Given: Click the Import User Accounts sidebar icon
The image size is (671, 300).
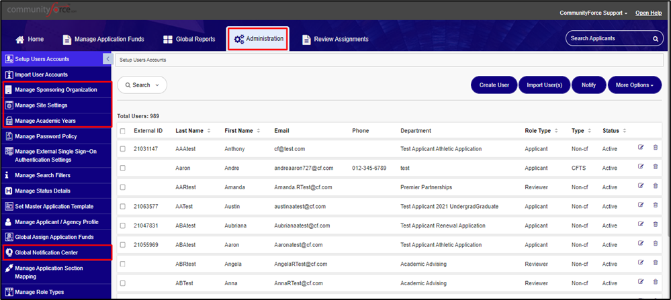Looking at the screenshot, I should 9,74.
